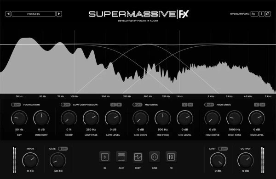Toggle the FOUNDATION on/off switch

(x=16, y=105)
